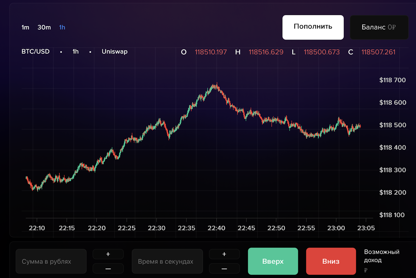This screenshot has width=416, height=278.
Task: Click the $118 200 price axis label
Action: tap(393, 193)
